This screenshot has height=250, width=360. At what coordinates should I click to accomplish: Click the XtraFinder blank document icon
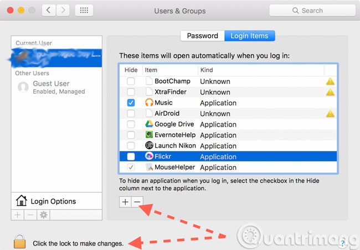tap(149, 92)
